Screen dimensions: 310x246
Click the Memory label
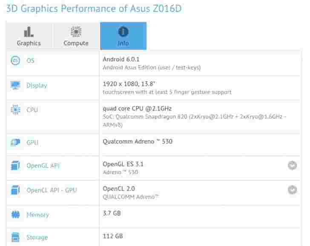tap(37, 215)
